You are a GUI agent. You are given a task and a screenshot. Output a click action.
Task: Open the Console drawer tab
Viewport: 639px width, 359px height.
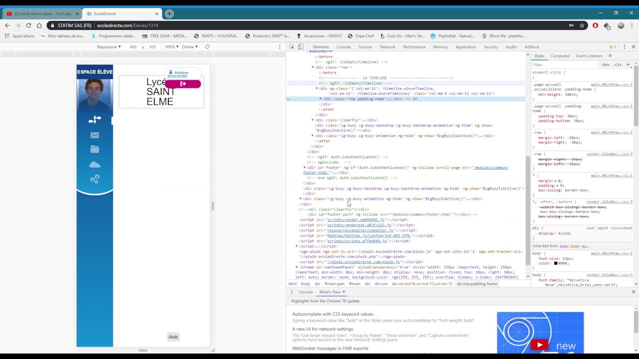click(x=306, y=292)
